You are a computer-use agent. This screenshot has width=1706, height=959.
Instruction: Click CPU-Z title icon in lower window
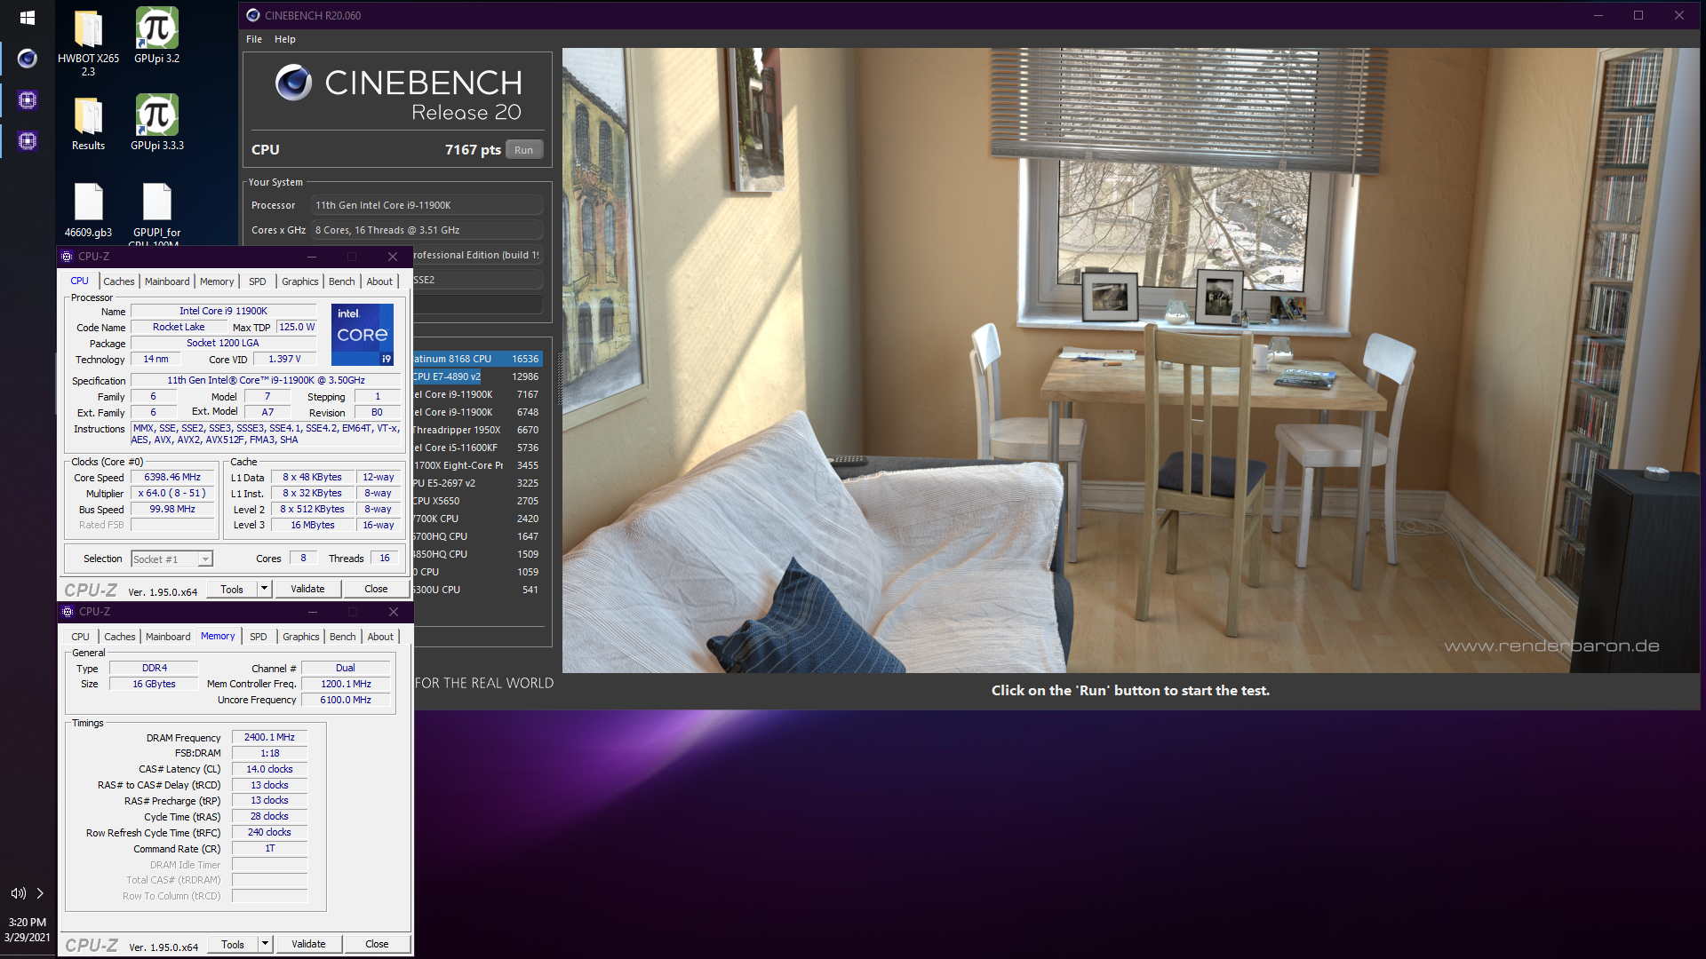click(68, 612)
